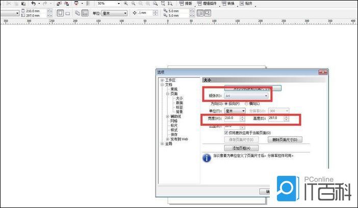Viewport: 358px width, 208px height.
Task: Select the 横向(L) radio button
Action: click(246, 104)
